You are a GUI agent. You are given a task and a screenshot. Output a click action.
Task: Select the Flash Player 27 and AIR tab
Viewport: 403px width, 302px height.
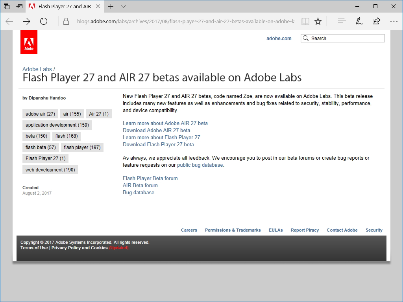[x=65, y=6]
